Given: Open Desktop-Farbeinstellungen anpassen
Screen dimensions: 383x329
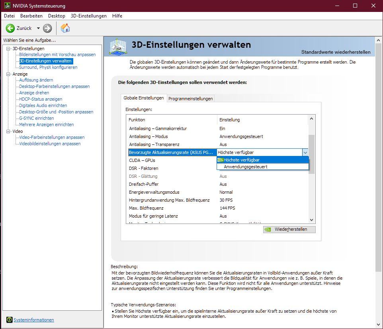Looking at the screenshot, I should [55, 86].
